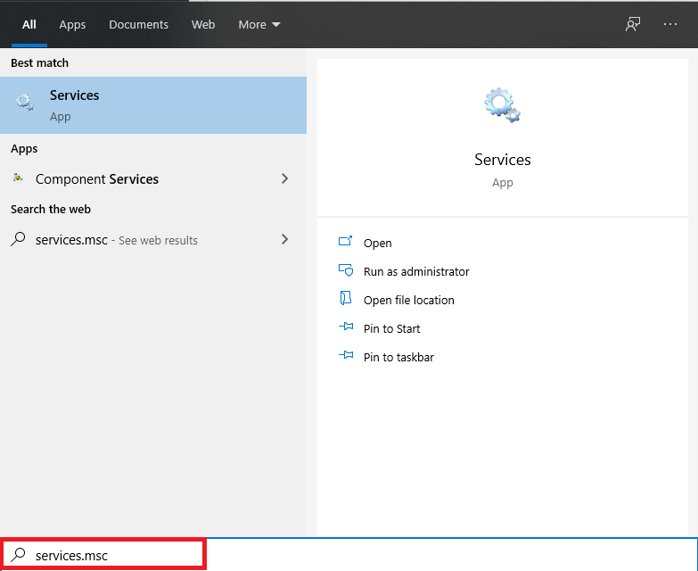Click the search box containing services.msc
This screenshot has width=698, height=571.
click(x=349, y=555)
